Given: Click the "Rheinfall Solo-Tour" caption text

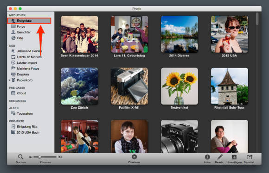Looking at the screenshot, I should point(230,108).
